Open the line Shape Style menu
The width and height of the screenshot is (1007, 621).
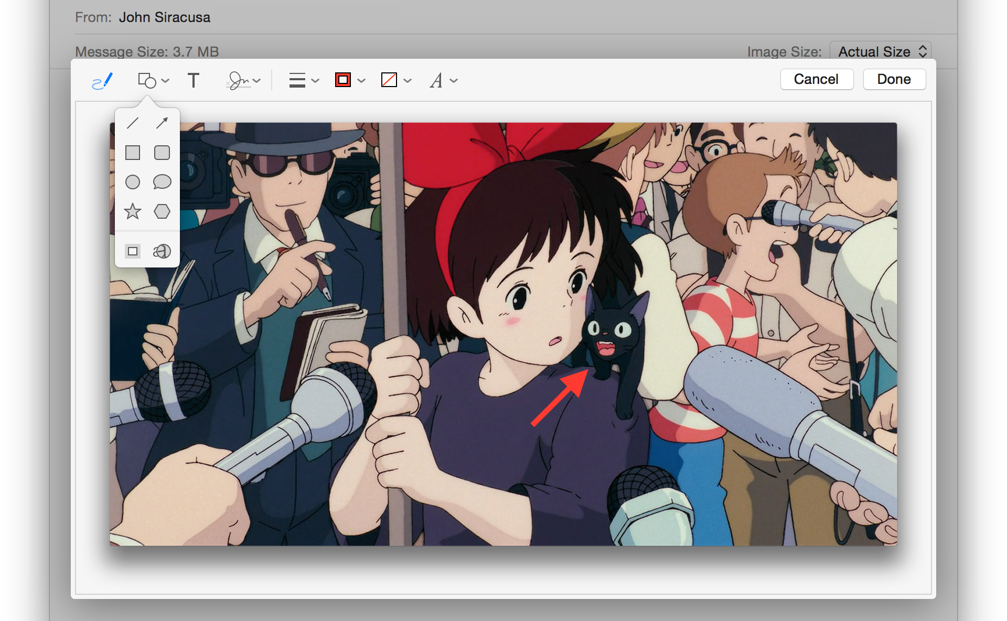[x=297, y=80]
